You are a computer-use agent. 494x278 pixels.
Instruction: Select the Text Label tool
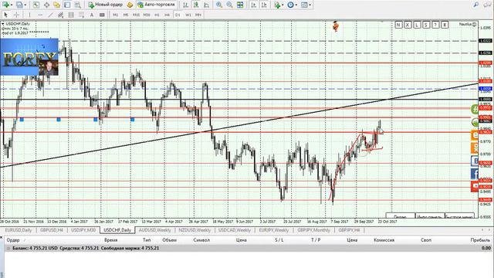[x=102, y=15]
